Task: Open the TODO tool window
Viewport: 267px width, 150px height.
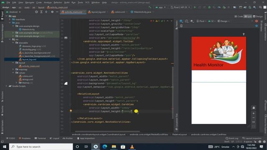Action: tap(10, 138)
